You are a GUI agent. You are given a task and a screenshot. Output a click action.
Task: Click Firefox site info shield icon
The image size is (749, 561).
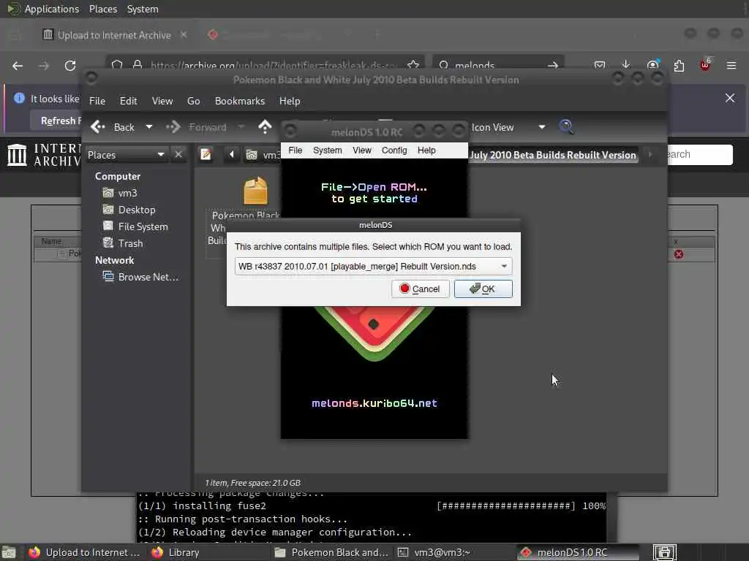(x=117, y=65)
